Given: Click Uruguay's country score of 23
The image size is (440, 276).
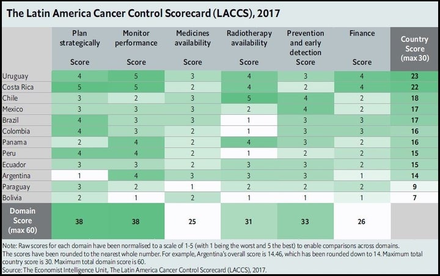Looking at the screenshot, I should [415, 76].
